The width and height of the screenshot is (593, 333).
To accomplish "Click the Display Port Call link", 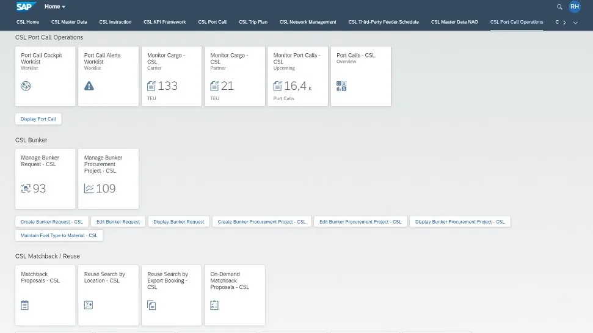I will [x=38, y=119].
